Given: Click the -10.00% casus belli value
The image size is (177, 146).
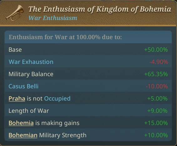Looking at the screenshot, I should point(157,86).
